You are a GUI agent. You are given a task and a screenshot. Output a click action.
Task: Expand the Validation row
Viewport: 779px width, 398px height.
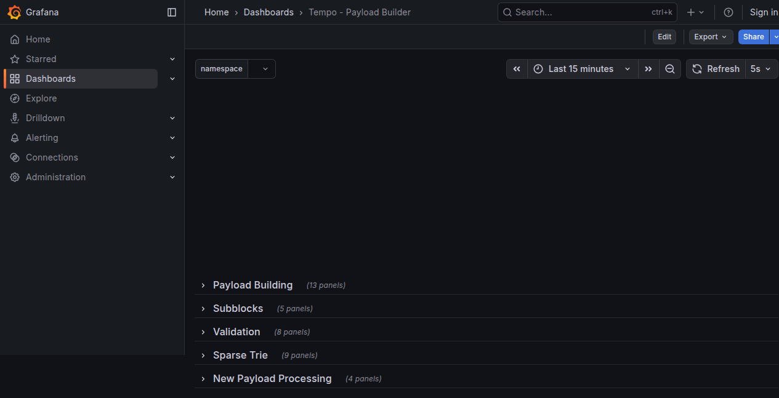coord(203,332)
